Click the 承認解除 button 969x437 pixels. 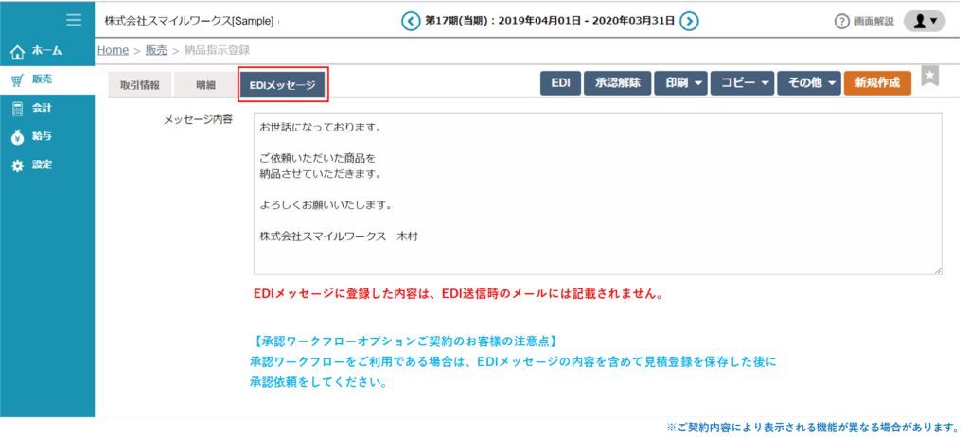pyautogui.click(x=617, y=83)
